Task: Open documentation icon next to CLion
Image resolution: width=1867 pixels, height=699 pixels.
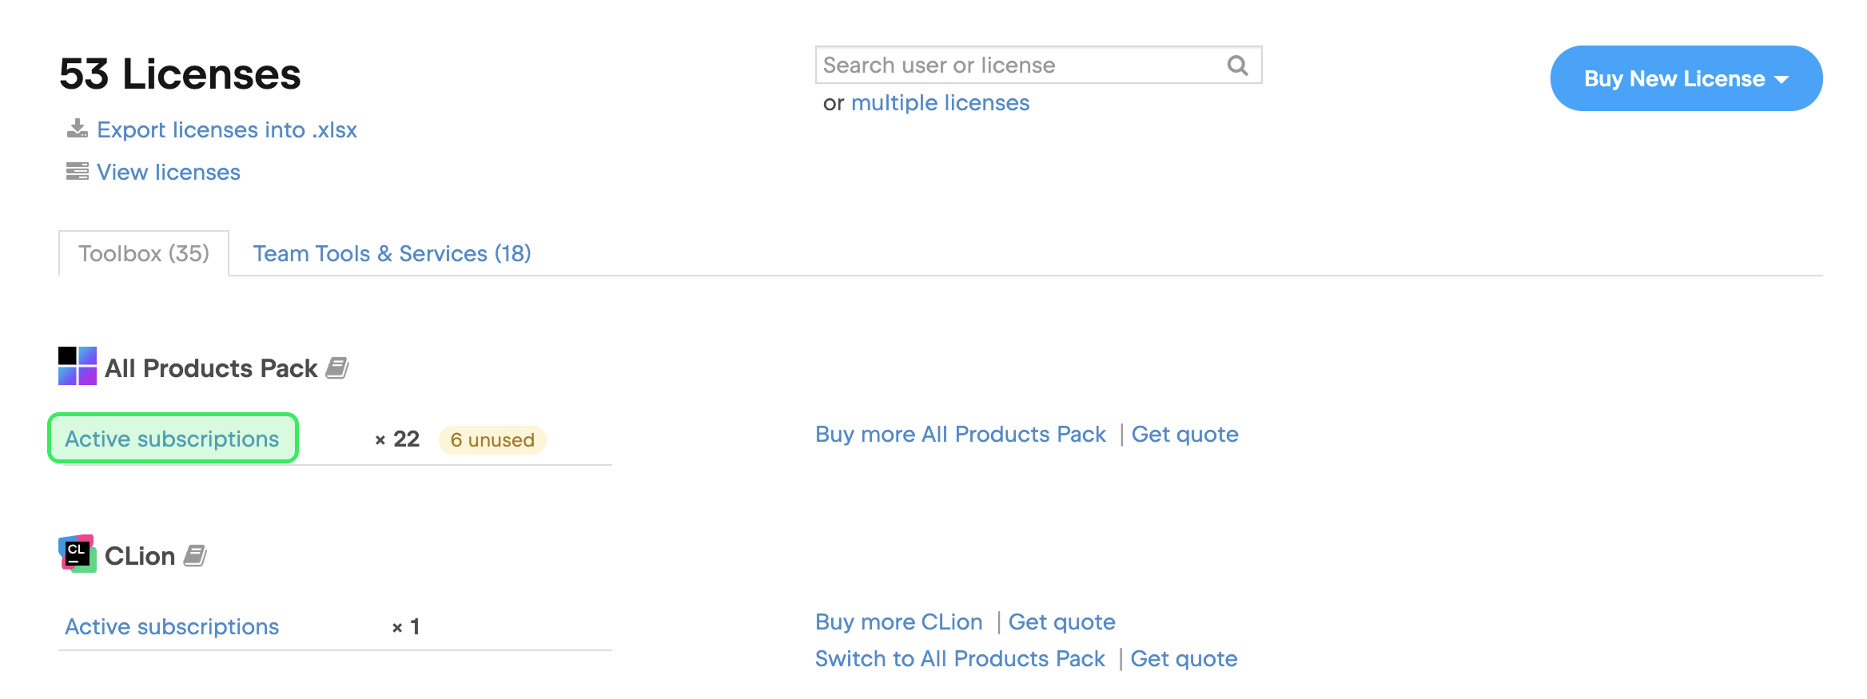Action: tap(194, 555)
